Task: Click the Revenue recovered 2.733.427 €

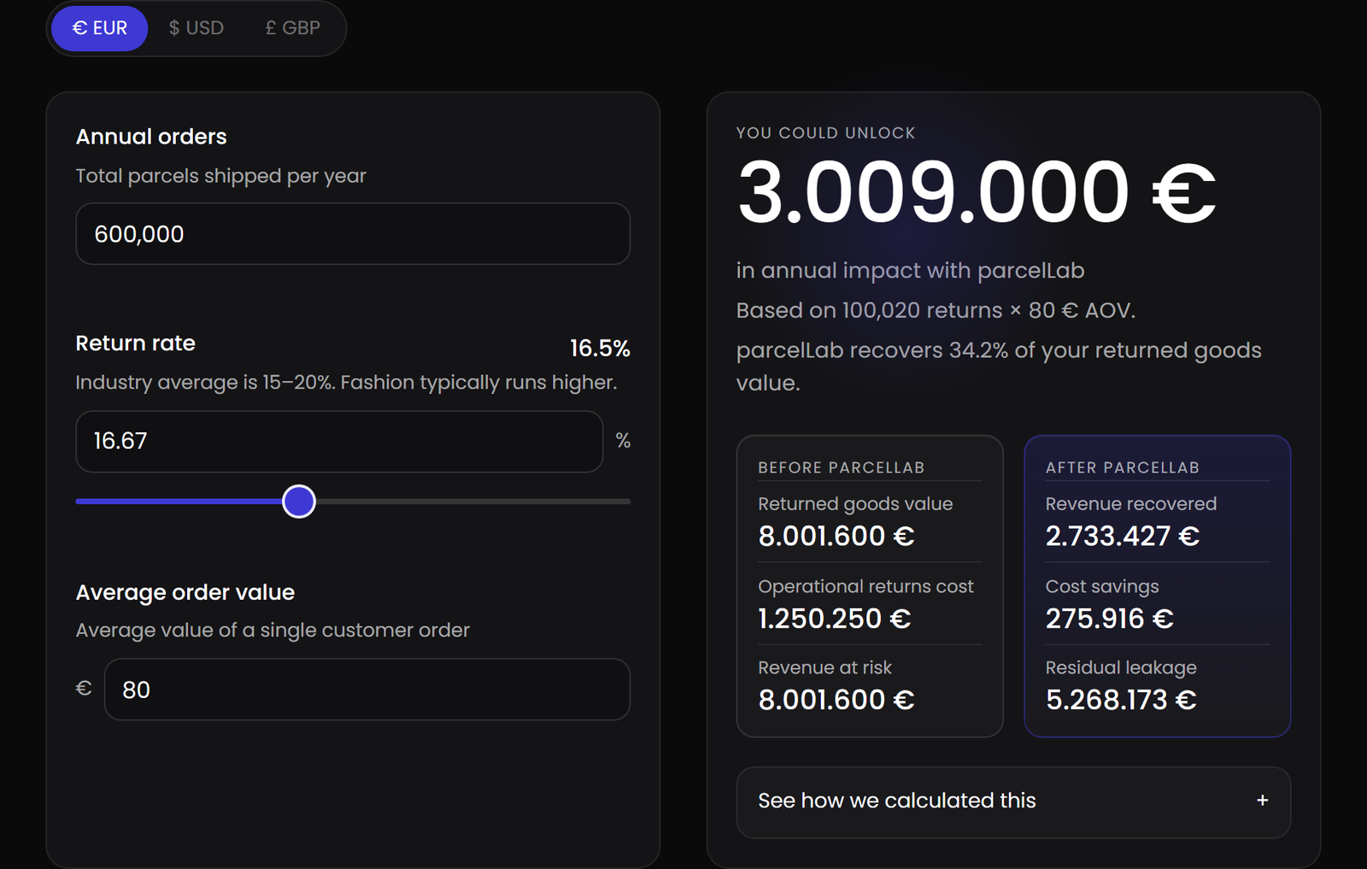Action: click(1123, 536)
